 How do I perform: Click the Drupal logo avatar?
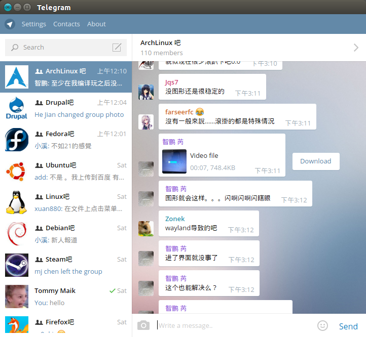tap(17, 108)
